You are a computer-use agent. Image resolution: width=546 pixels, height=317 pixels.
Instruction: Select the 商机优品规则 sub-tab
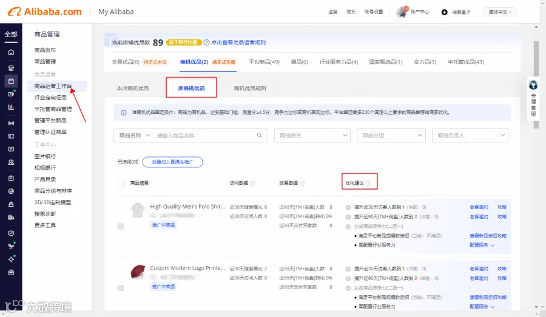250,88
